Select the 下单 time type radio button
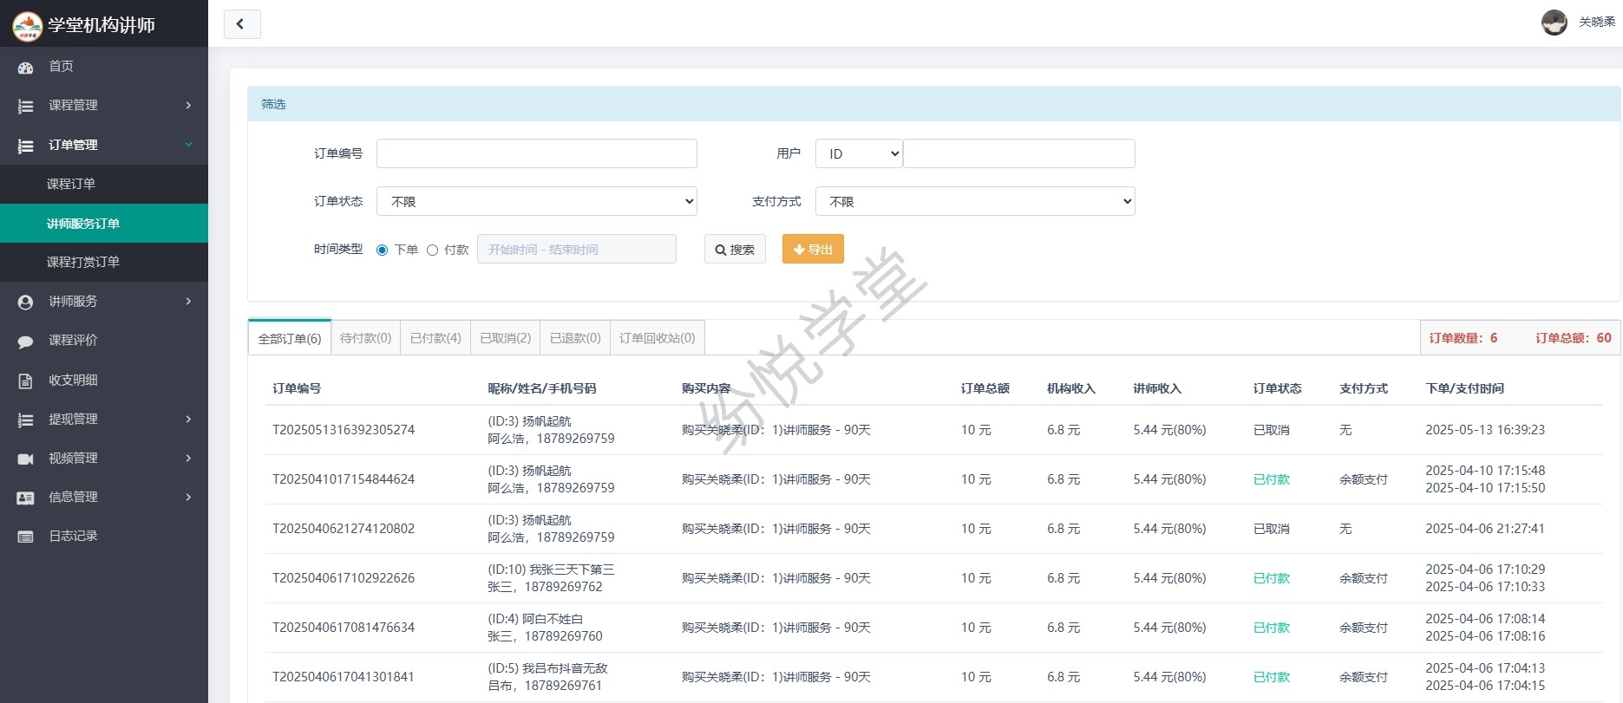The width and height of the screenshot is (1623, 703). click(382, 250)
